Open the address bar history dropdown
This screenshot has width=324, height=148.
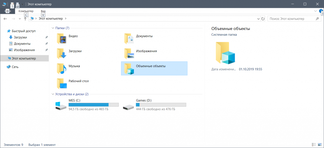pyautogui.click(x=258, y=19)
